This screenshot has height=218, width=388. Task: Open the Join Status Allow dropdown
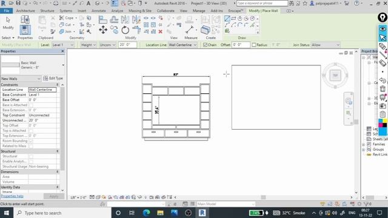326,45
